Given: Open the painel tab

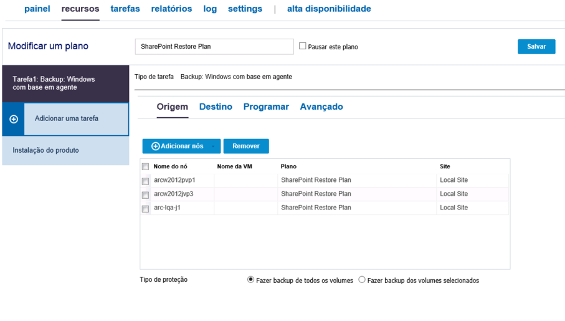Looking at the screenshot, I should [x=37, y=9].
